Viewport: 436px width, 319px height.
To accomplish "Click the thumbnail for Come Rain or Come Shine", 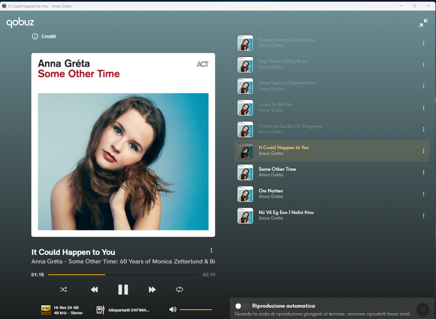I will 245,43.
